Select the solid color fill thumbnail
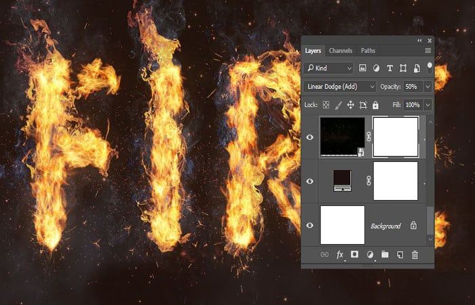The width and height of the screenshot is (475, 305). (x=342, y=181)
